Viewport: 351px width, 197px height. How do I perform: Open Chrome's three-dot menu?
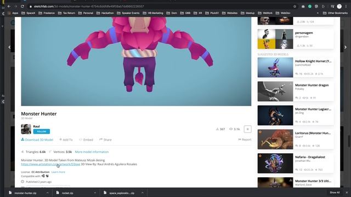pos(346,7)
